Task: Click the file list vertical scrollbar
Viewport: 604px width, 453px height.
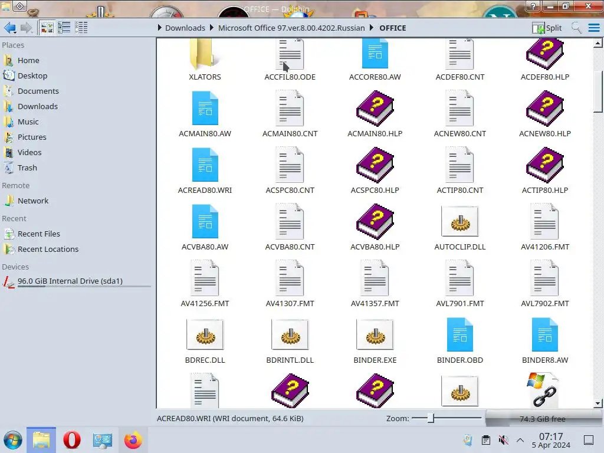Action: 598,91
